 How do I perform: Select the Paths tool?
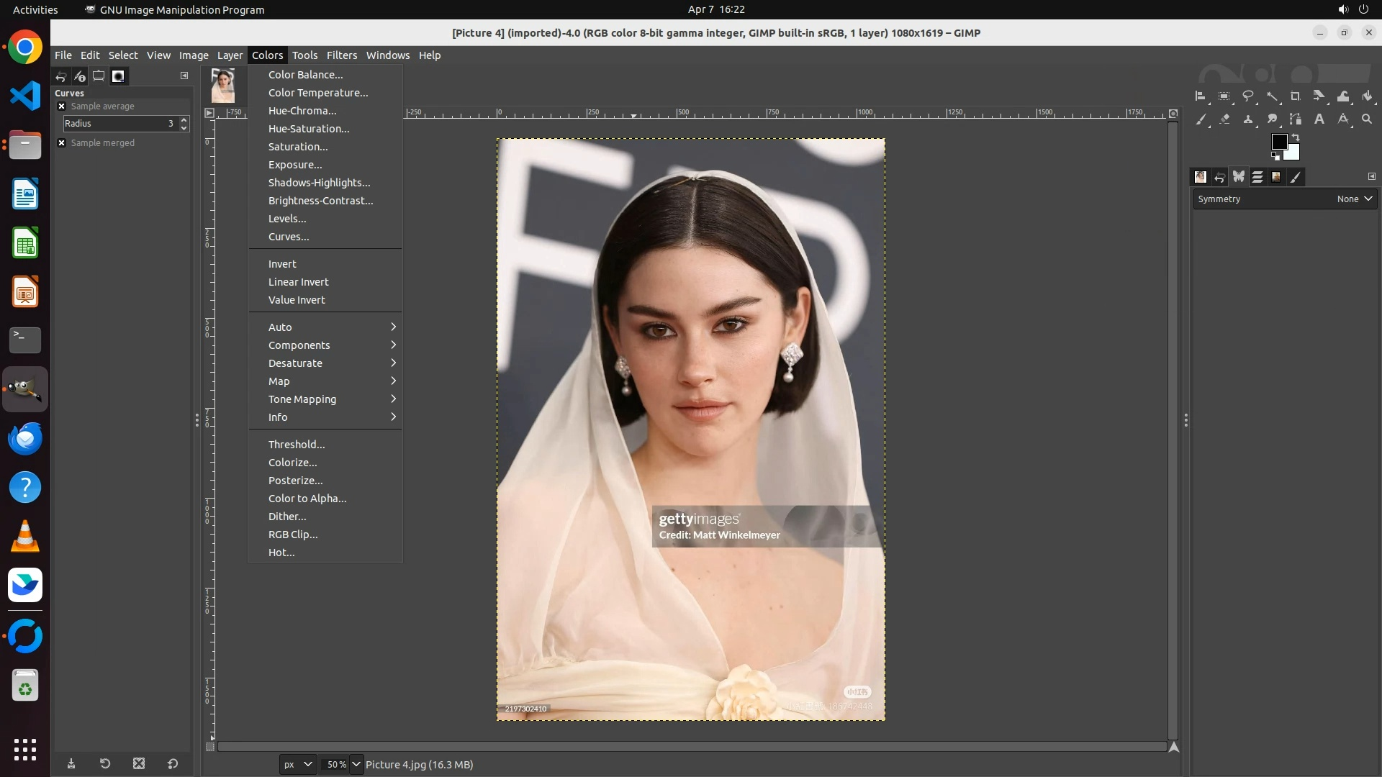coord(1296,119)
